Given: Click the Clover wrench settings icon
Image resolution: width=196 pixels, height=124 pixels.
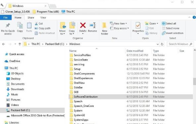Looking at the screenshot, I should (2, 5).
